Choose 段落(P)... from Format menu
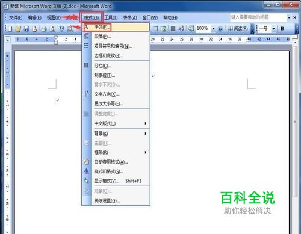Screen dimensions: 301x234 pyautogui.click(x=116, y=37)
